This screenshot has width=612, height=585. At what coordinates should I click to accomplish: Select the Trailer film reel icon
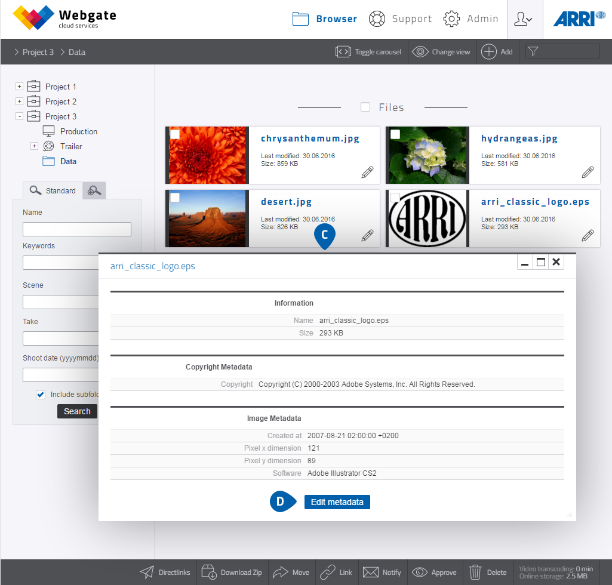point(48,146)
